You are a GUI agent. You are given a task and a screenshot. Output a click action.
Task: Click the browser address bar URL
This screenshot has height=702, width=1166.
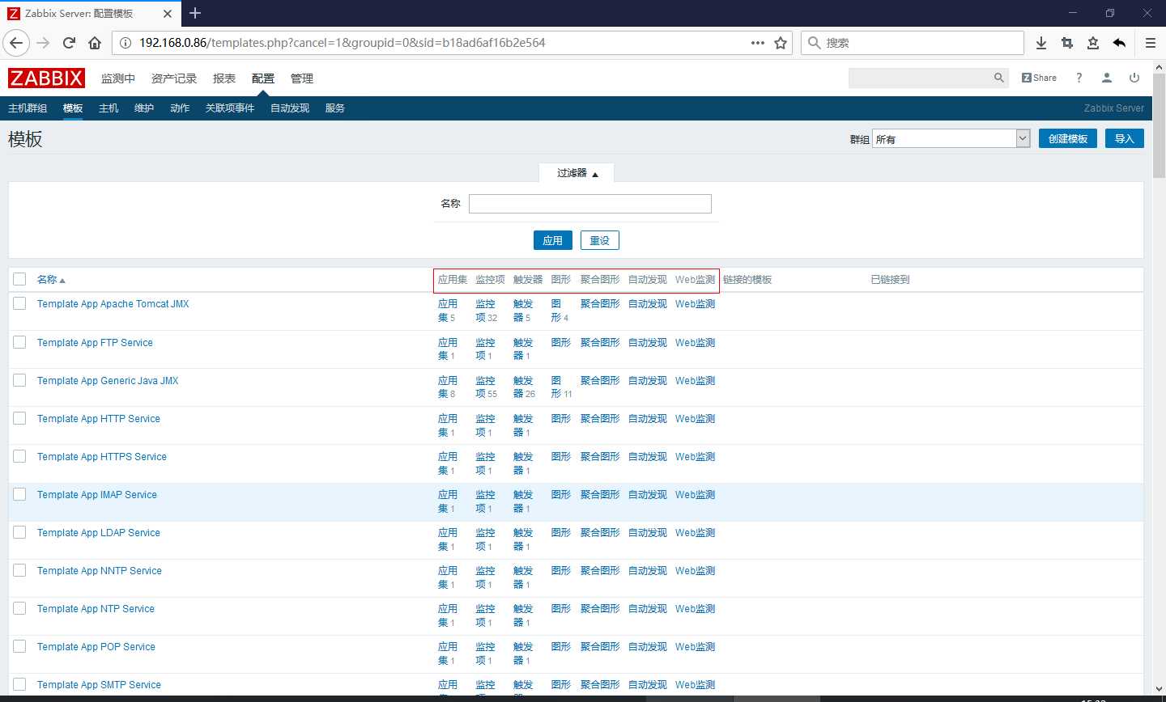[342, 43]
